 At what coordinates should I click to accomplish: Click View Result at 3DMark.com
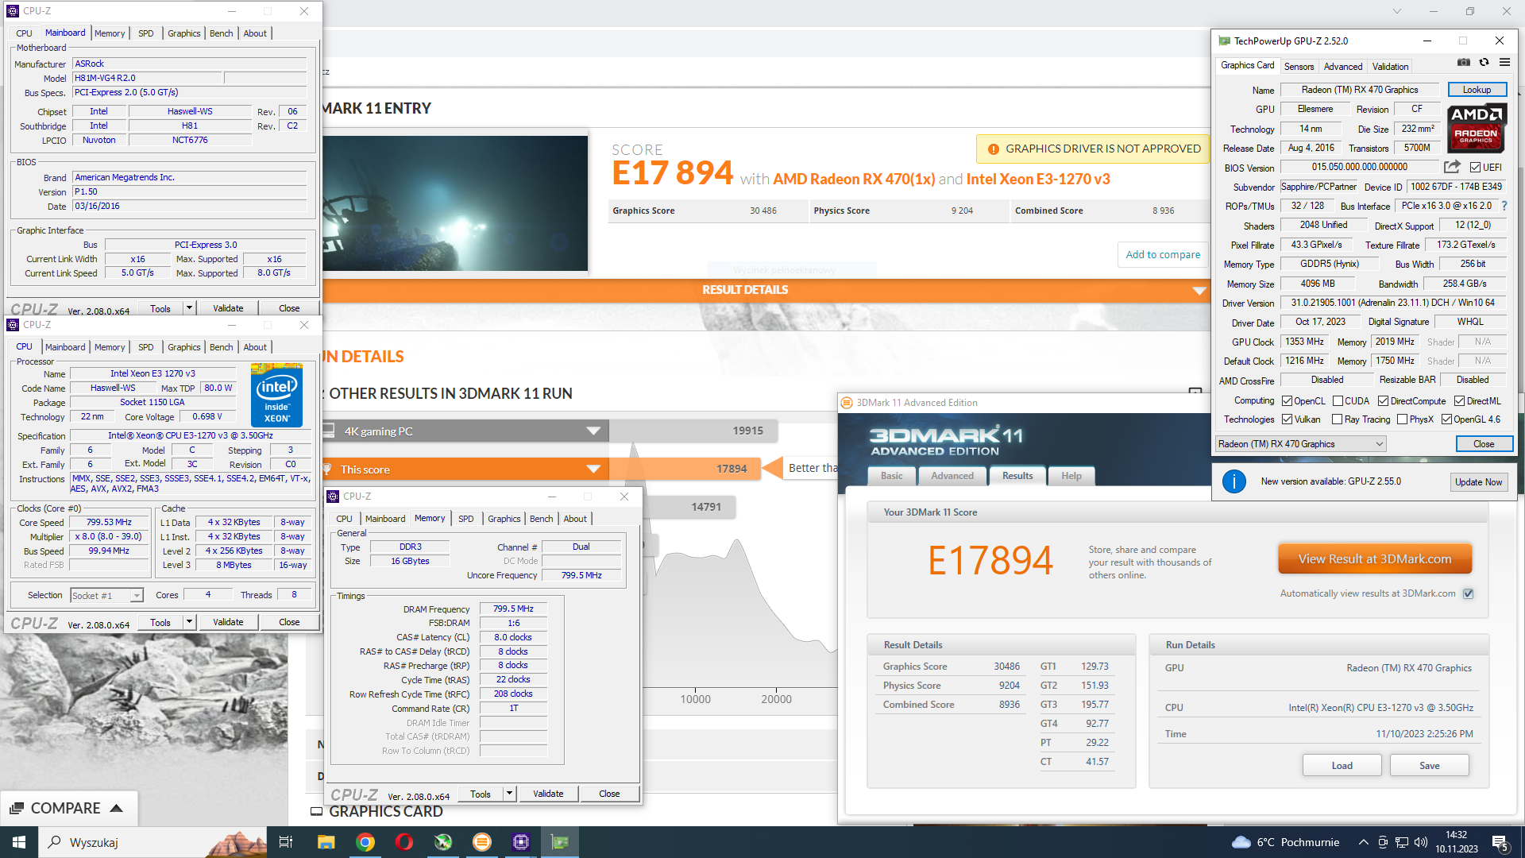coord(1375,559)
